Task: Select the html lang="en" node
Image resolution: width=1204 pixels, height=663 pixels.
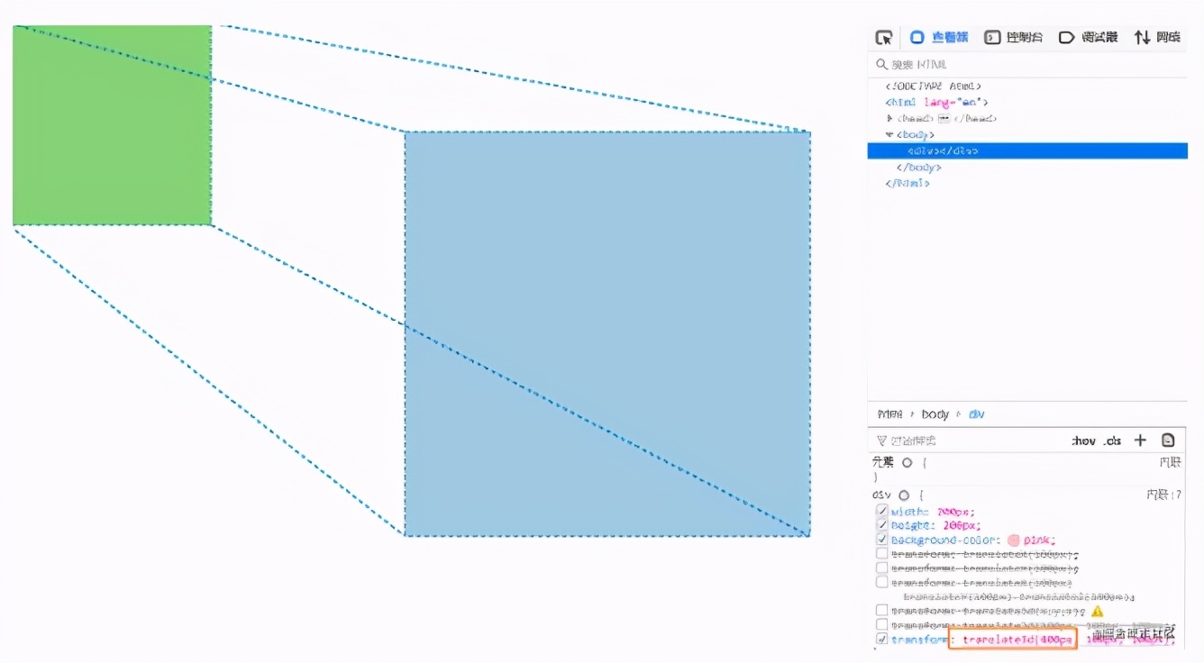Action: 936,103
